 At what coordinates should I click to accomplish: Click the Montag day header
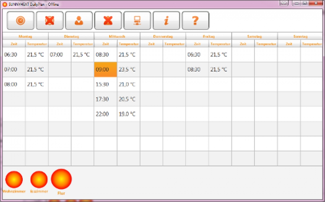(x=25, y=36)
